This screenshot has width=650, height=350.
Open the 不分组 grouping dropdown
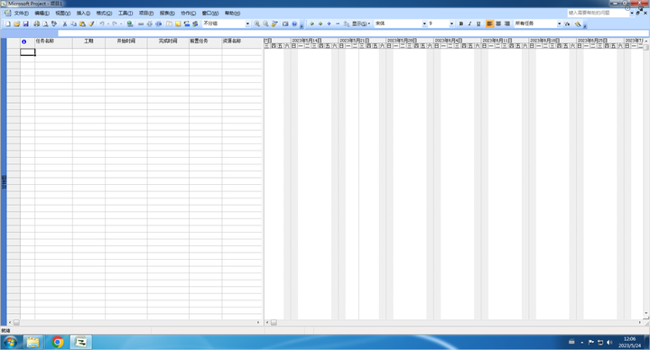coord(248,24)
